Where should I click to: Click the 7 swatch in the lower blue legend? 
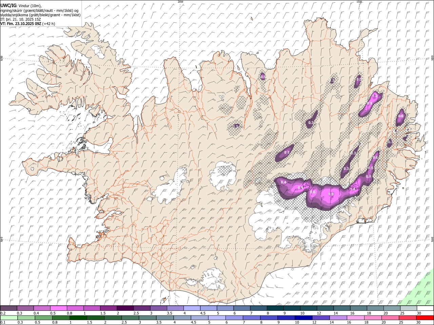[x=252, y=318]
